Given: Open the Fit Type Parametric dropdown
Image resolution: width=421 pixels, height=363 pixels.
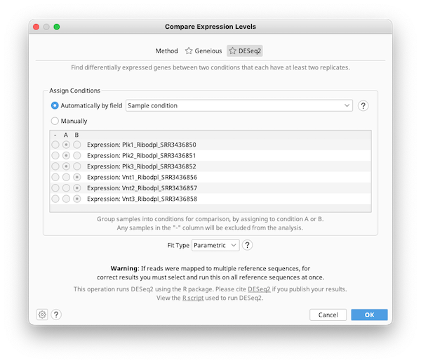Looking at the screenshot, I should (215, 245).
